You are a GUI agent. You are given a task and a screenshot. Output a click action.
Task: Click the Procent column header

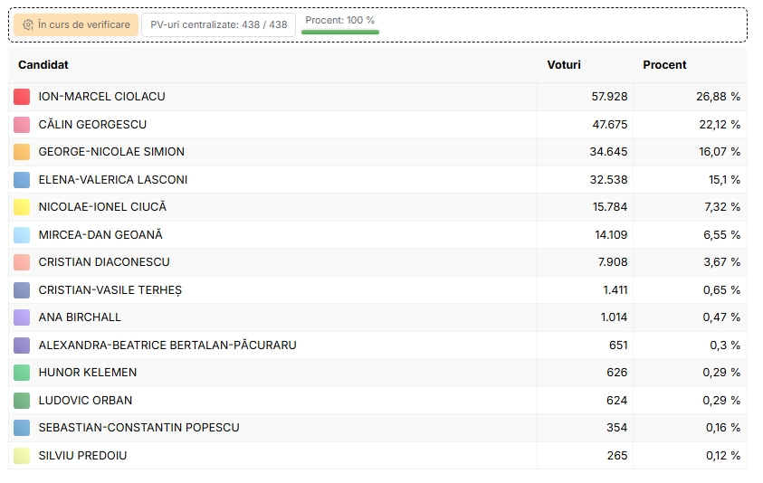pos(664,65)
